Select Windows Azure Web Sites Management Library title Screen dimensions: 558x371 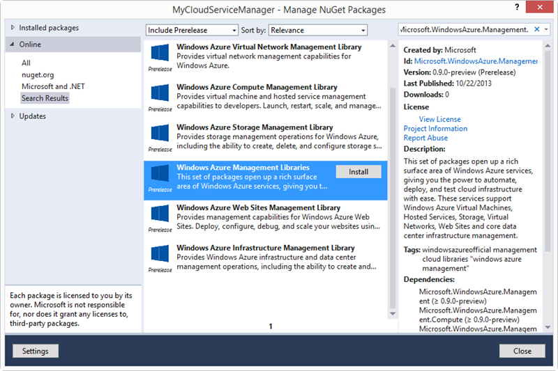pos(258,207)
